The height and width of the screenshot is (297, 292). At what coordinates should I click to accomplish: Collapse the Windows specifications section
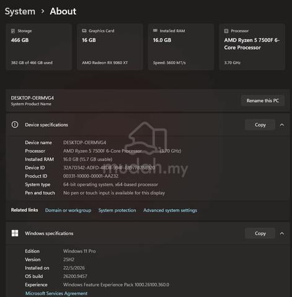[x=282, y=233]
